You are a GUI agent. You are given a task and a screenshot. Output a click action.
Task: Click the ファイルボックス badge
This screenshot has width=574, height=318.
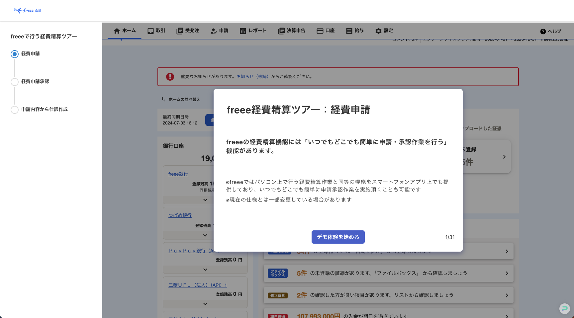tap(278, 273)
